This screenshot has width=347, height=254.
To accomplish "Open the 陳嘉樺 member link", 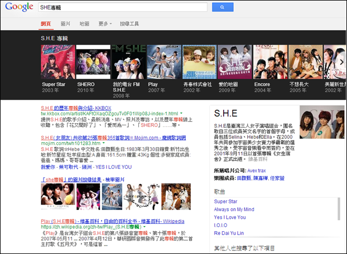I will pyautogui.click(x=260, y=178).
